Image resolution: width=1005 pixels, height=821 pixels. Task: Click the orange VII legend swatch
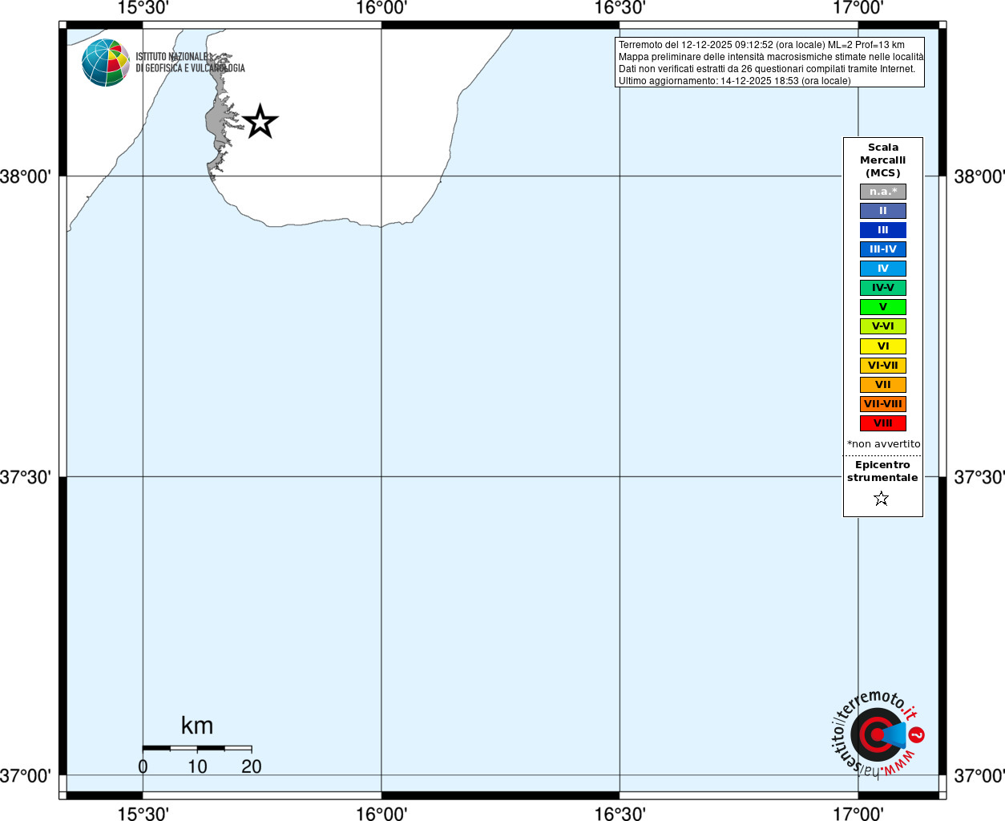pos(883,385)
